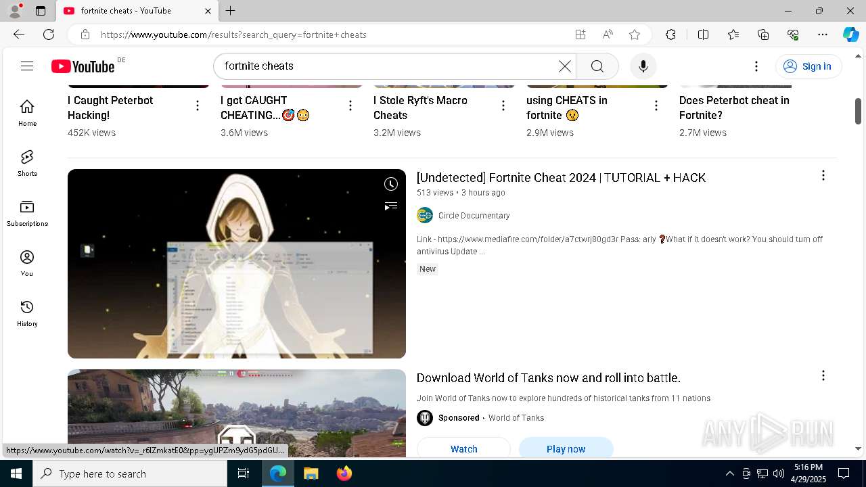This screenshot has width=866, height=487.
Task: Open Edge Extensions puzzle icon
Action: (670, 34)
